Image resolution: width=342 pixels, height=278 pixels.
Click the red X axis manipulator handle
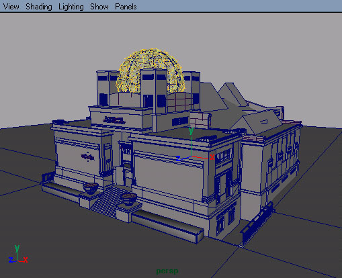click(x=212, y=157)
